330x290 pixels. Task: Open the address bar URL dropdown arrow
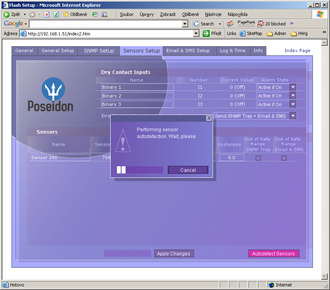196,33
